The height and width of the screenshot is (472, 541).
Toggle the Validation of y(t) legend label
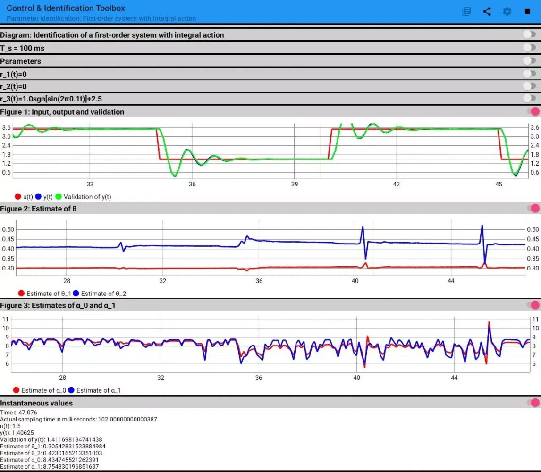coord(87,197)
